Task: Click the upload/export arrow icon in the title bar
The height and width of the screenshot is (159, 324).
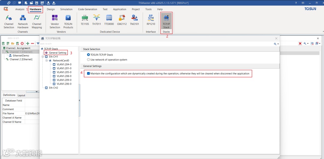Action: (x=54, y=3)
